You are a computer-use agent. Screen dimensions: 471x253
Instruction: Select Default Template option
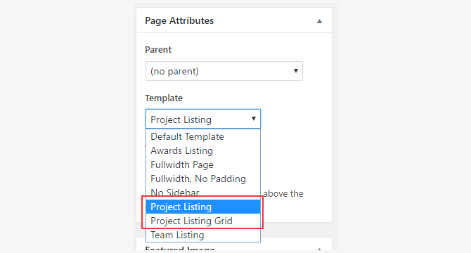click(203, 136)
